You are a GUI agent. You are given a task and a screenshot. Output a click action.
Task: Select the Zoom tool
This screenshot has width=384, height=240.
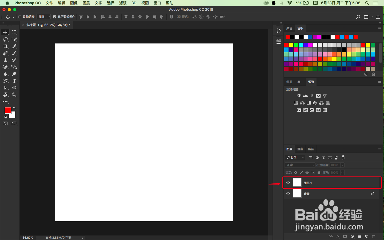click(14, 95)
